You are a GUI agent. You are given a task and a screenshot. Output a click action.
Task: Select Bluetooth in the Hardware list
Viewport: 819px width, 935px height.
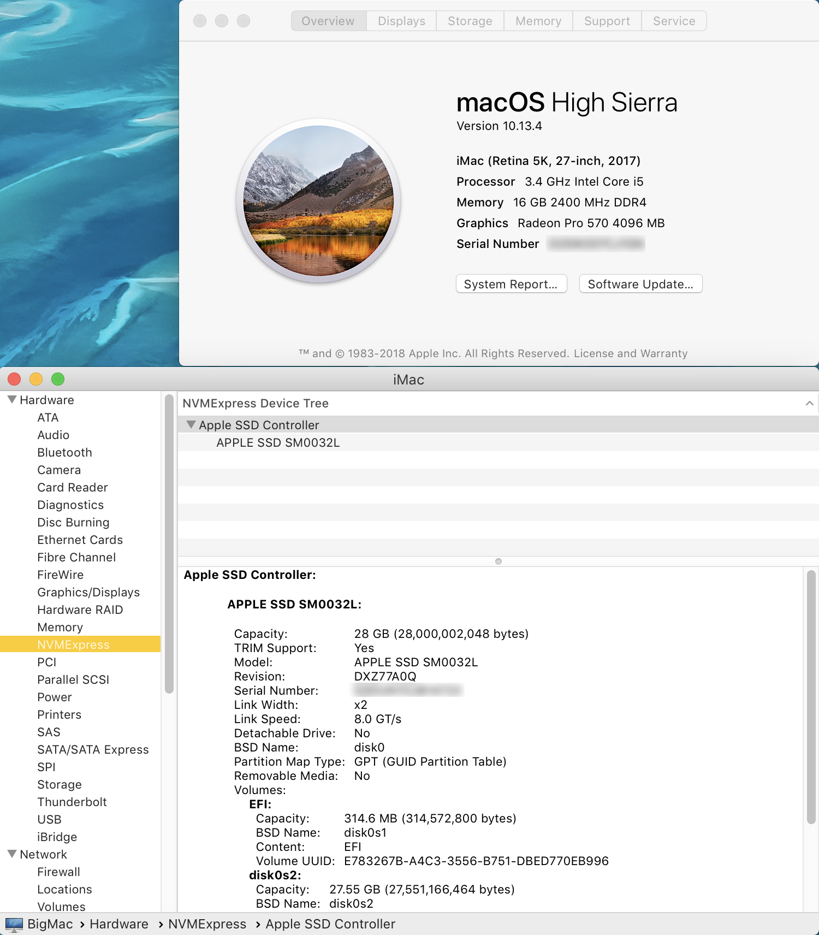(x=64, y=453)
